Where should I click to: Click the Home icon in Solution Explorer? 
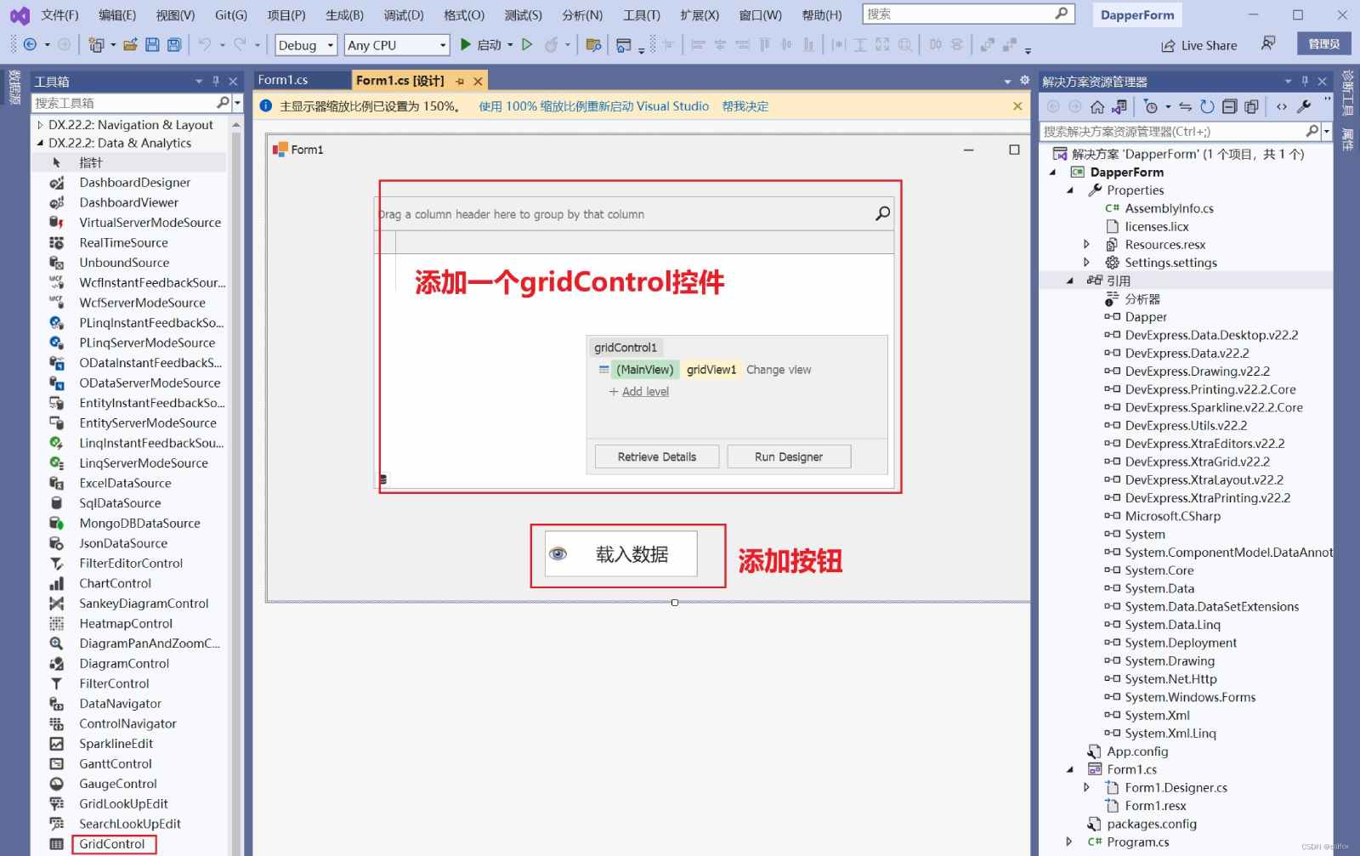click(x=1097, y=106)
